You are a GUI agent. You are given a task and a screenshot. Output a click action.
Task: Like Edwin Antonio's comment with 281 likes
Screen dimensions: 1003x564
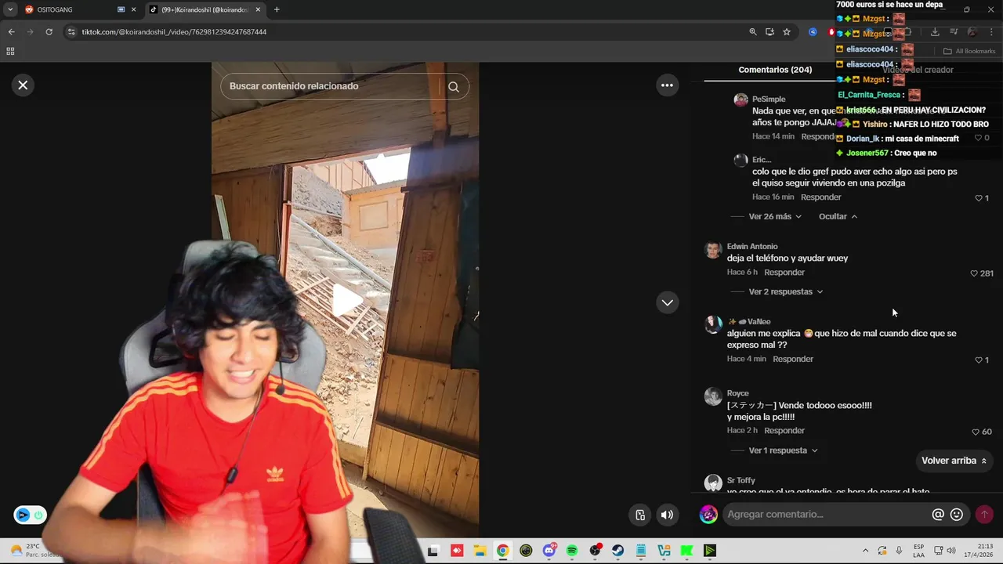[974, 273]
